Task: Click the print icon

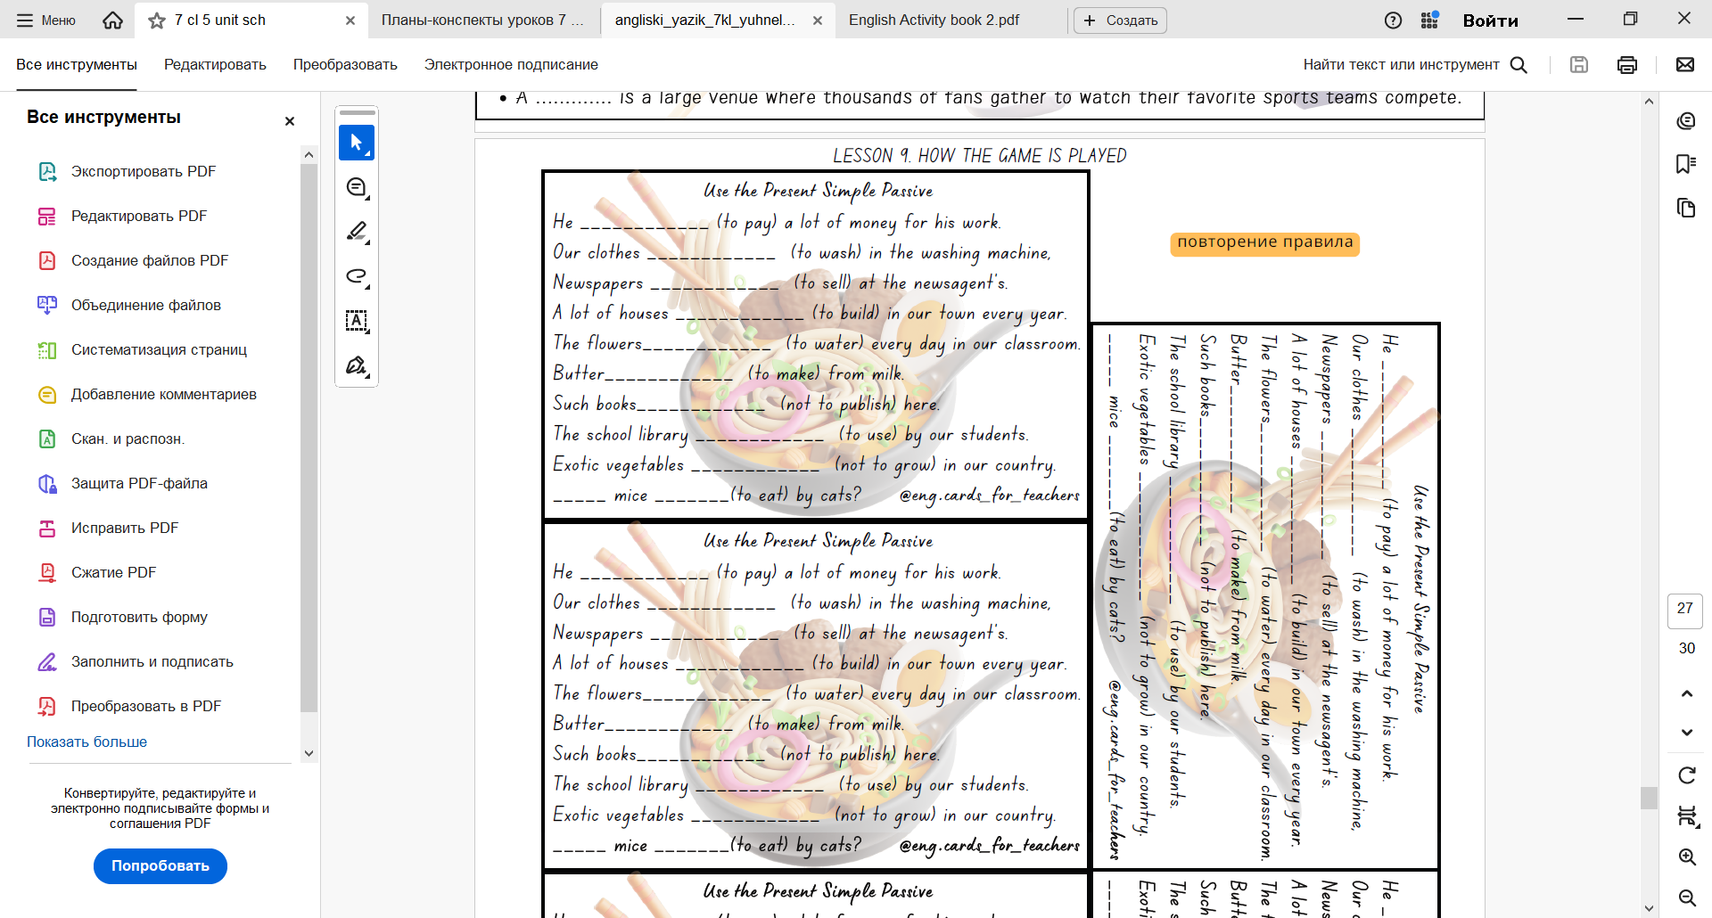Action: pyautogui.click(x=1627, y=64)
